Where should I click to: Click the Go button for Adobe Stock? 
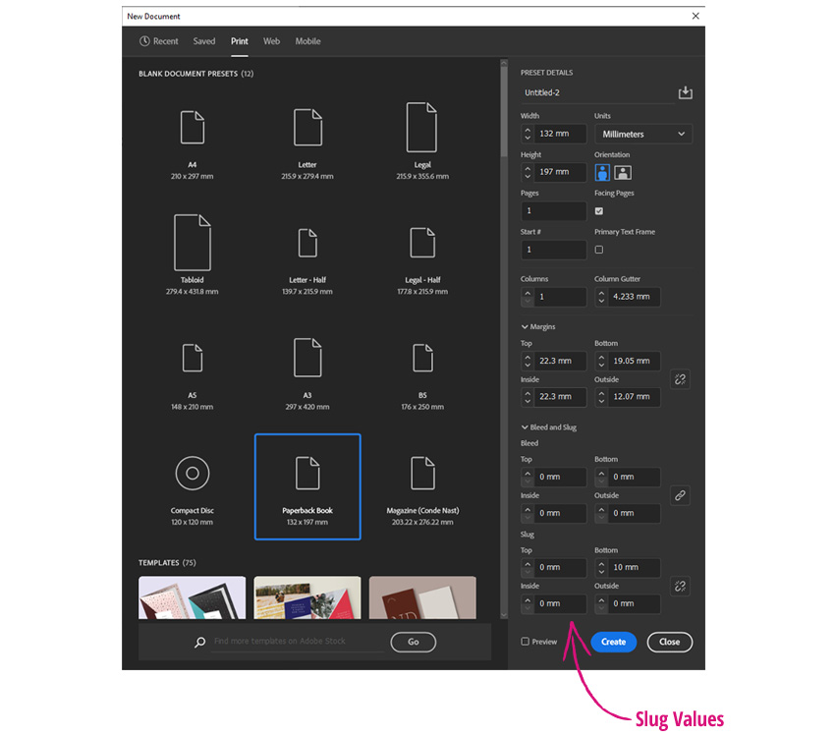[x=414, y=642]
